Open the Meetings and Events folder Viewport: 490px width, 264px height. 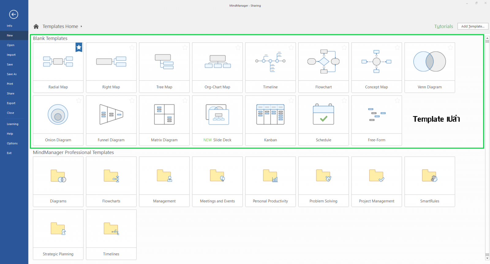pyautogui.click(x=217, y=182)
